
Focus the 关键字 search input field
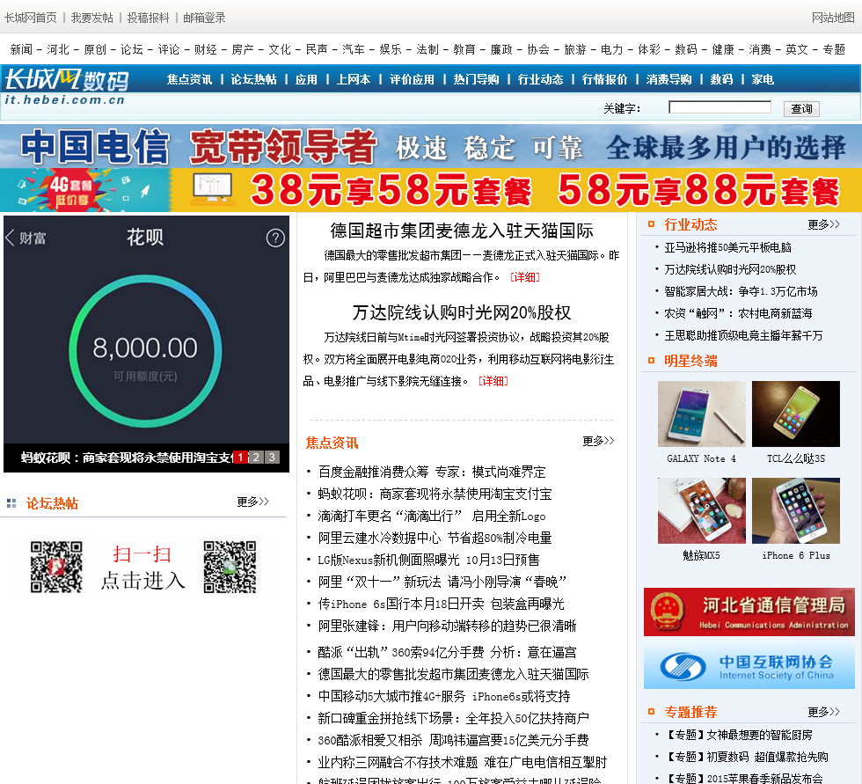click(x=720, y=107)
